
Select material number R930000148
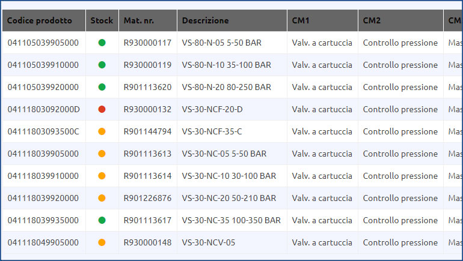pyautogui.click(x=147, y=242)
